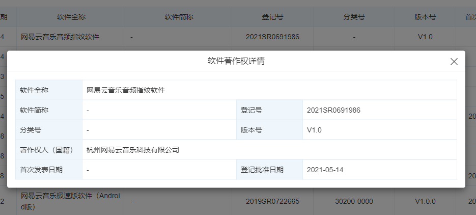Click the 著作权人（国籍）label
This screenshot has height=215, width=476.
pos(47,150)
